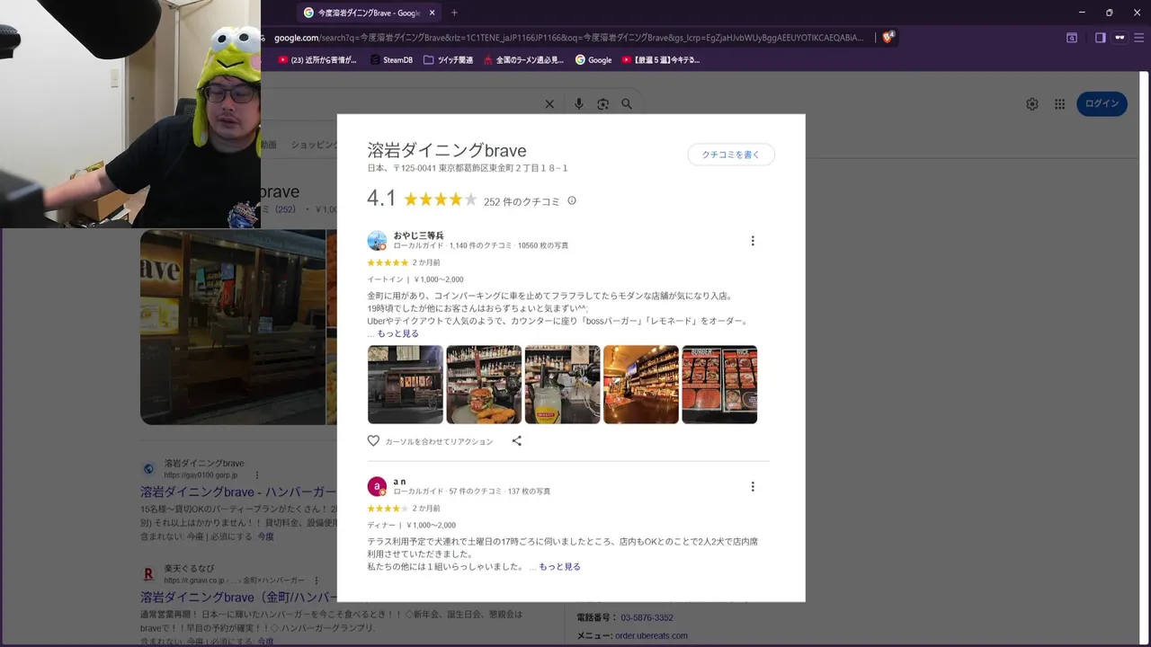Open the ツイッチ関連 bookmark folder
The image size is (1151, 647).
pos(448,60)
